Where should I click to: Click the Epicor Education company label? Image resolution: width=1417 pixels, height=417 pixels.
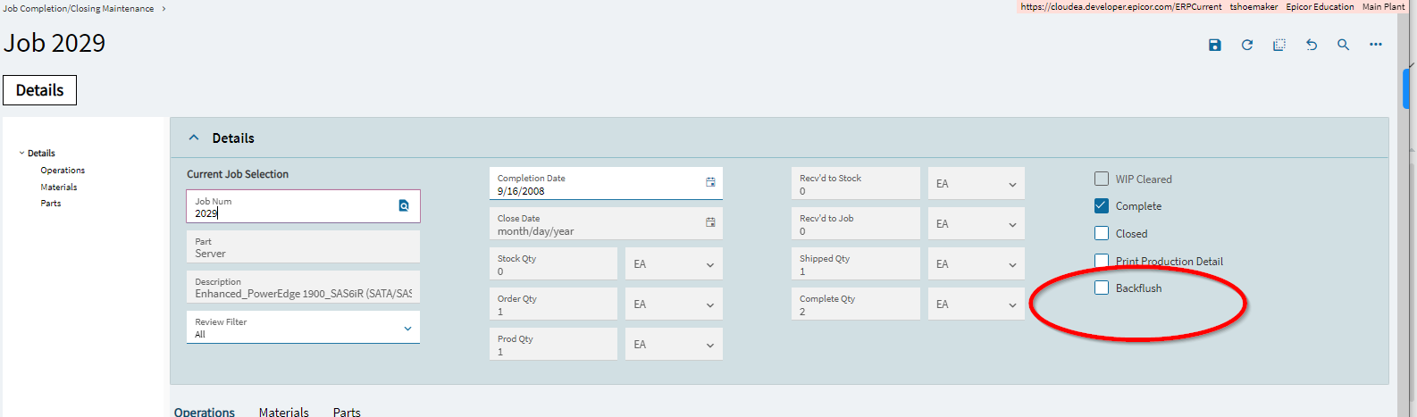[x=1320, y=6]
